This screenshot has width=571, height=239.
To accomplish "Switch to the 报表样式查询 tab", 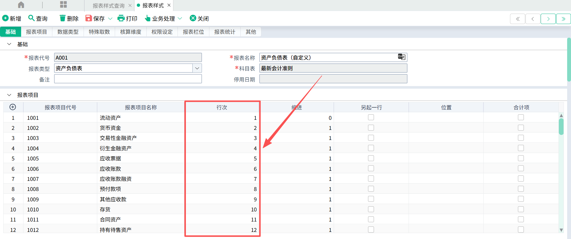I will point(109,6).
